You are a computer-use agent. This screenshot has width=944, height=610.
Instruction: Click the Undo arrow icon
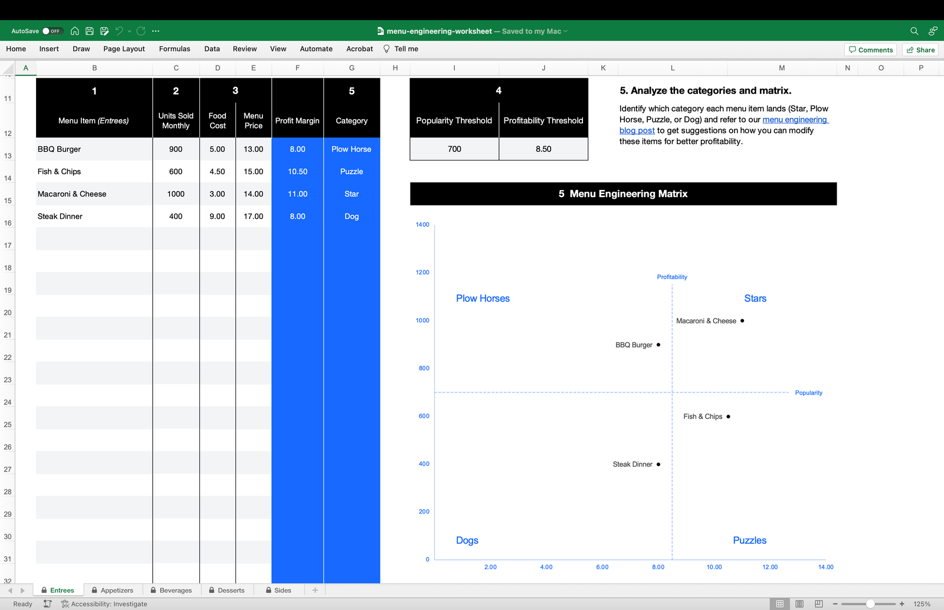(x=119, y=31)
